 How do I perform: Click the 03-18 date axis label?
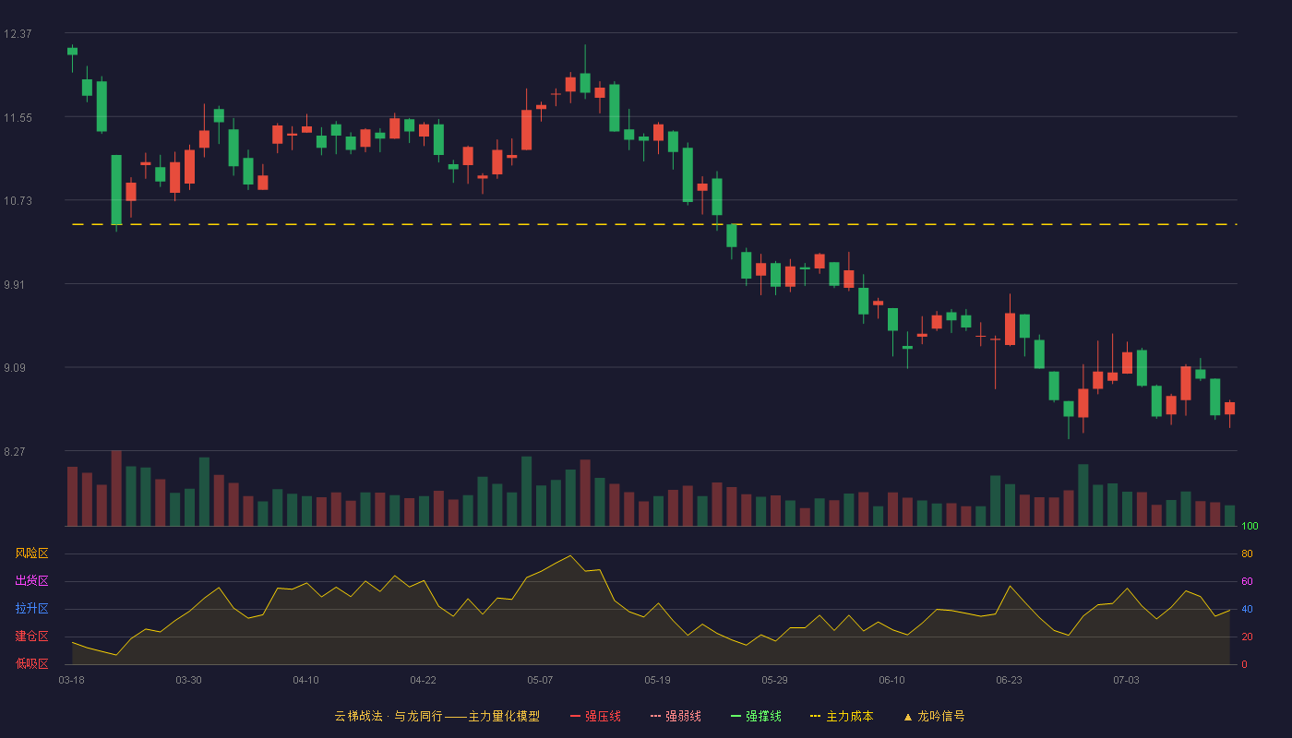click(x=71, y=680)
